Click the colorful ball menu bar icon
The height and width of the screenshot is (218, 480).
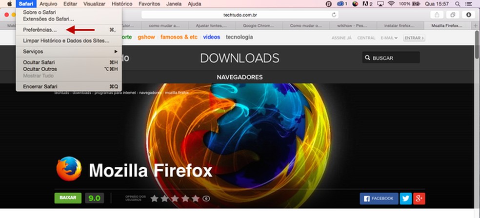click(x=355, y=4)
